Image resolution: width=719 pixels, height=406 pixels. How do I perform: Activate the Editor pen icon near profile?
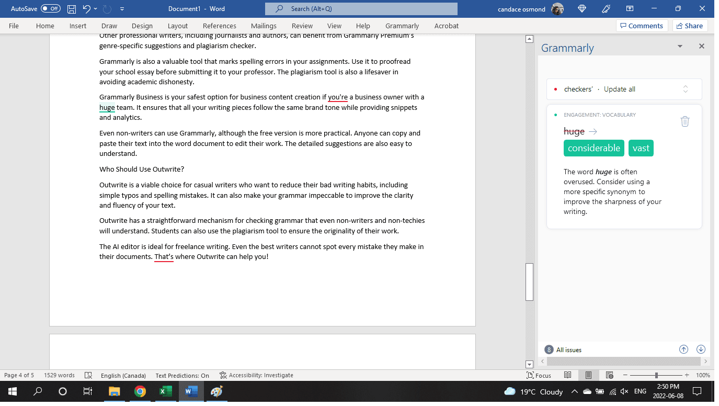pos(606,8)
